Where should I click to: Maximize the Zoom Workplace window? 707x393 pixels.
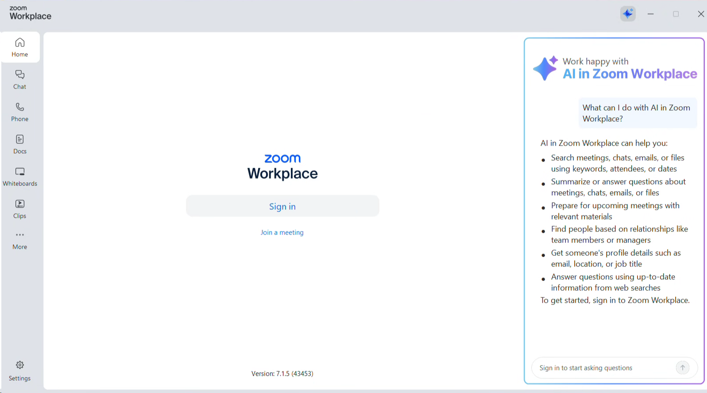coord(676,14)
